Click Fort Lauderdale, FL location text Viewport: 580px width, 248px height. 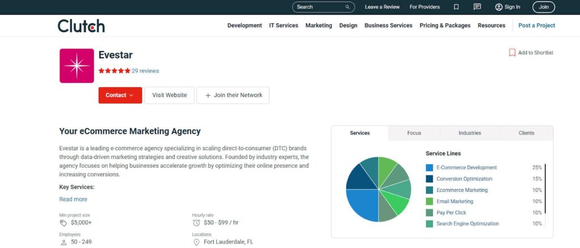tap(229, 242)
